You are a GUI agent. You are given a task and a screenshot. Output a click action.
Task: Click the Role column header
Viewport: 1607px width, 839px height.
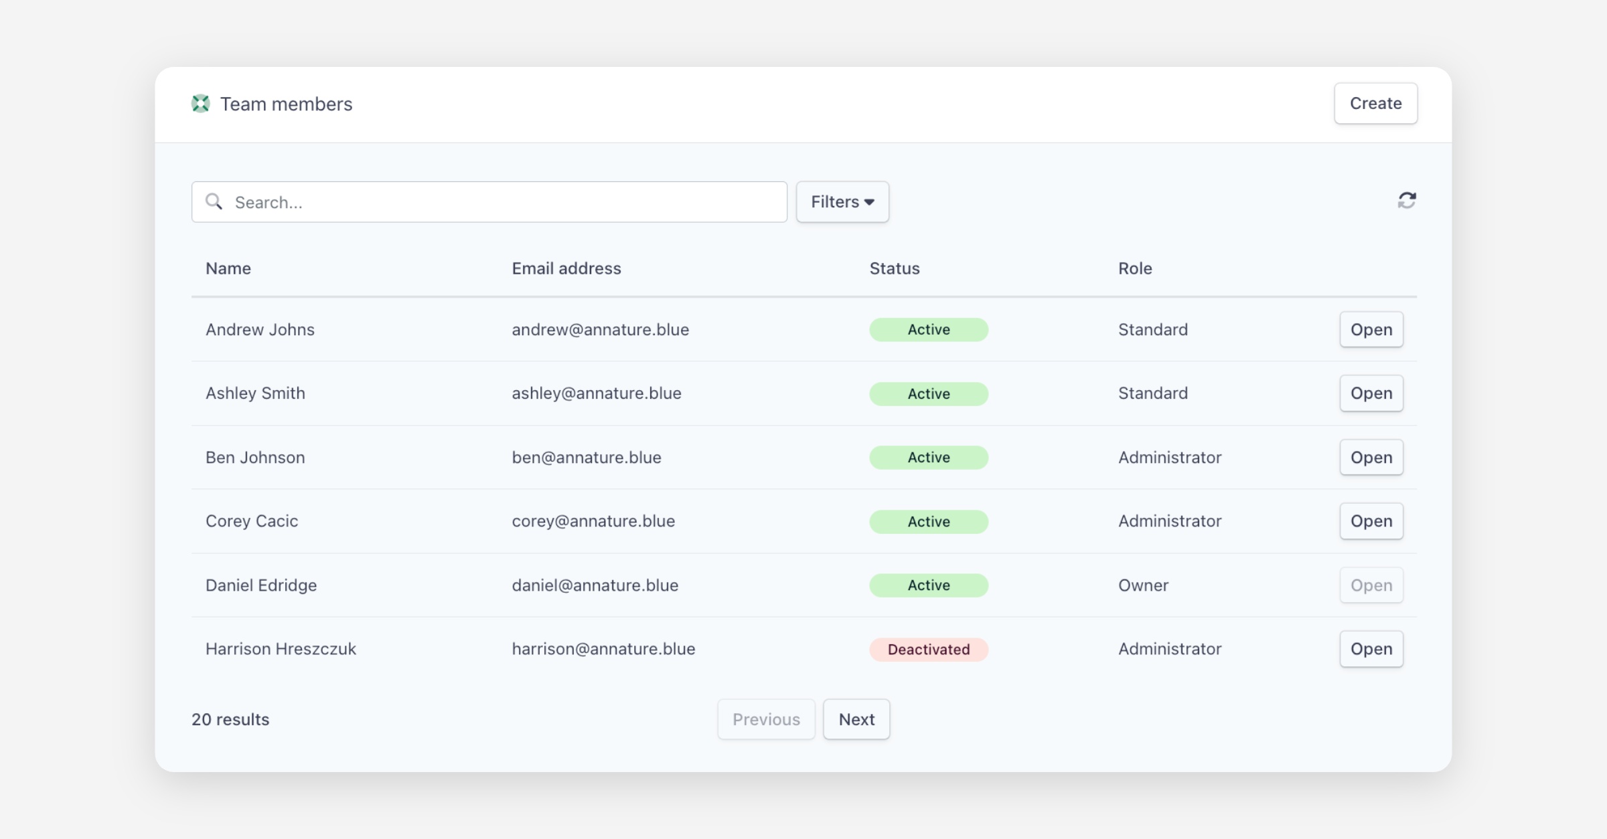(1134, 268)
